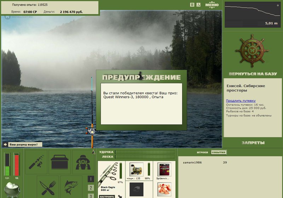Click the Настроить button under Black Eagle rod
This screenshot has height=198, width=283.
click(107, 196)
